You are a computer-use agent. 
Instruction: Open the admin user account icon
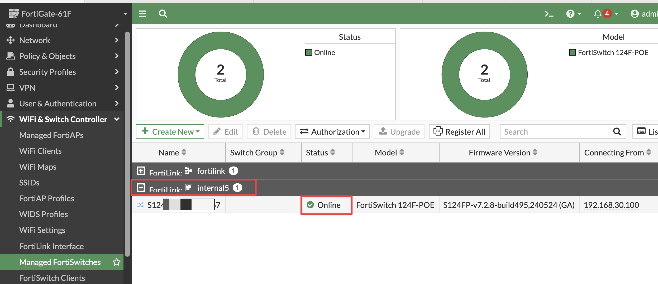click(x=635, y=14)
